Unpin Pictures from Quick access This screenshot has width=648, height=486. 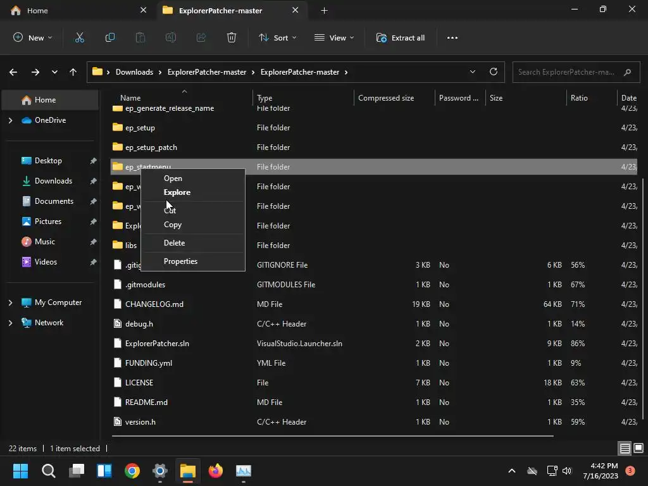pyautogui.click(x=94, y=221)
